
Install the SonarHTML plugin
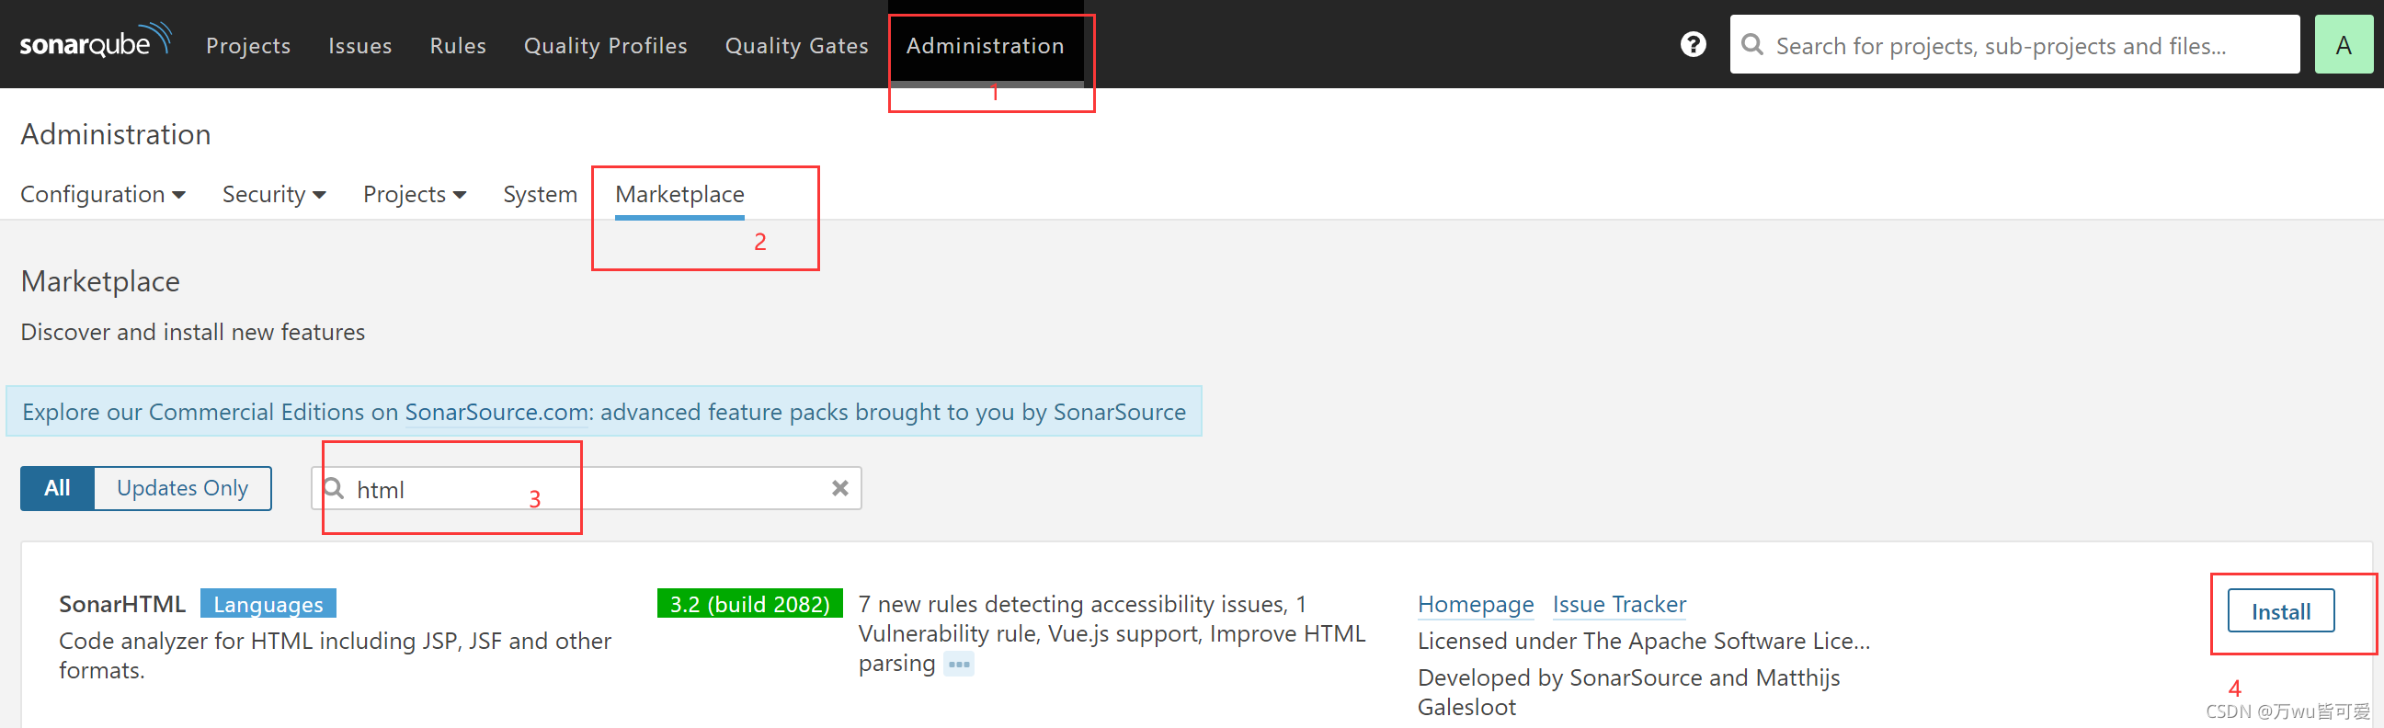tap(2280, 611)
